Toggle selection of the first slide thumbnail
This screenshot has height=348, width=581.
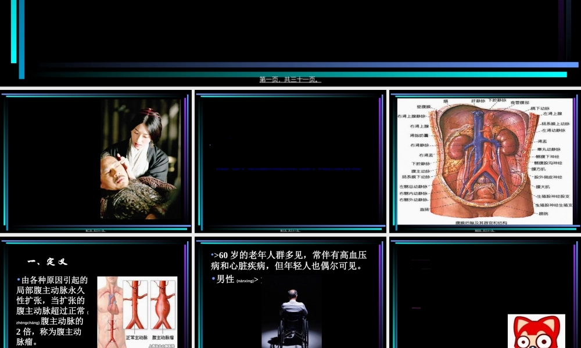pyautogui.click(x=96, y=159)
